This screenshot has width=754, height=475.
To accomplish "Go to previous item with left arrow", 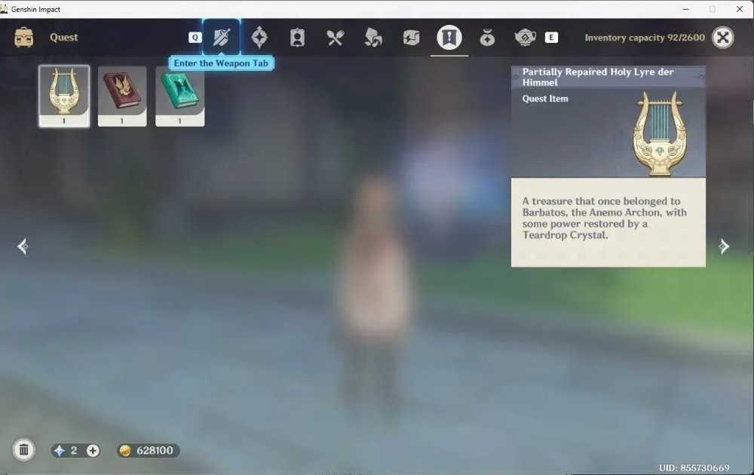I will [x=23, y=247].
